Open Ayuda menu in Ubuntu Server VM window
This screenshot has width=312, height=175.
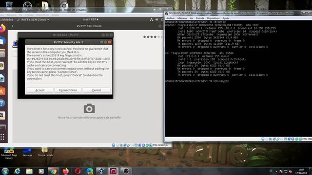coord(226,18)
